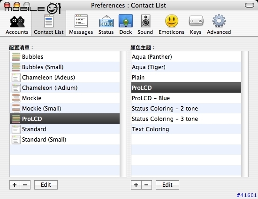The height and width of the screenshot is (199, 258).
Task: Select Chameleon (iAdium) layout name
Action: click(50, 88)
